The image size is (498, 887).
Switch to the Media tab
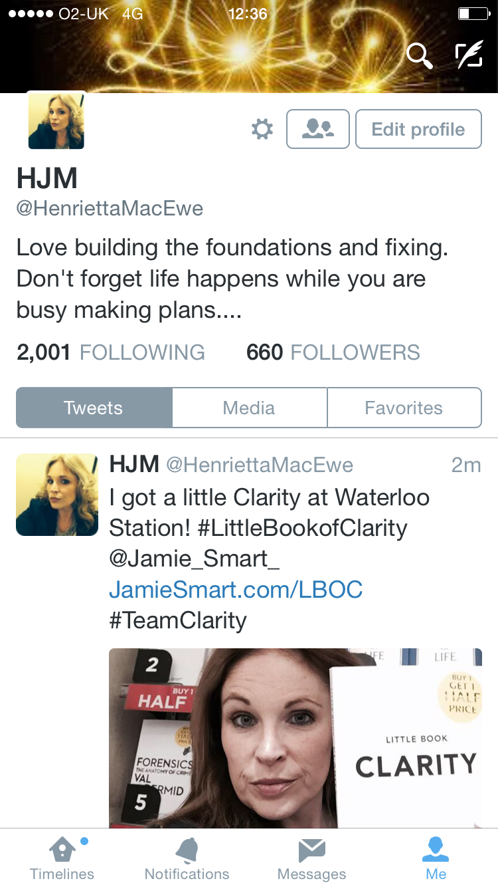click(249, 408)
